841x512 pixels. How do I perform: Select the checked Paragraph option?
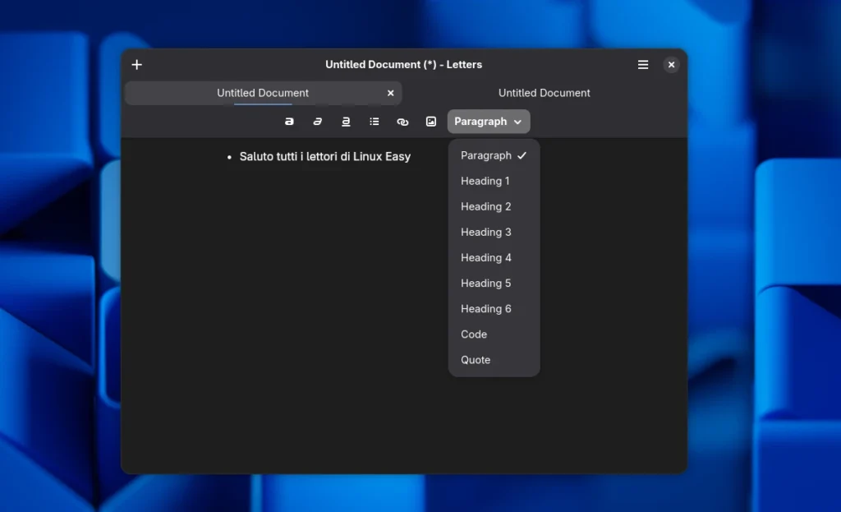click(x=493, y=155)
